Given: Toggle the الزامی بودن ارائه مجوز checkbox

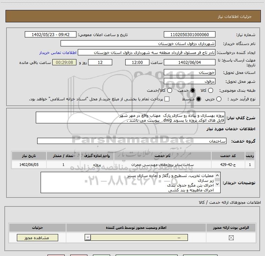Looking at the screenshot, I should [231, 238].
